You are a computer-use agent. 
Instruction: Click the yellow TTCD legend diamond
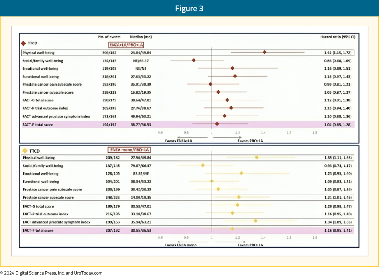[x=25, y=151]
